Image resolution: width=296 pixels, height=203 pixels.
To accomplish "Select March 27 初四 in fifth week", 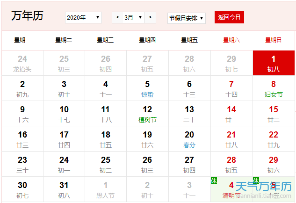I will (x=189, y=164).
